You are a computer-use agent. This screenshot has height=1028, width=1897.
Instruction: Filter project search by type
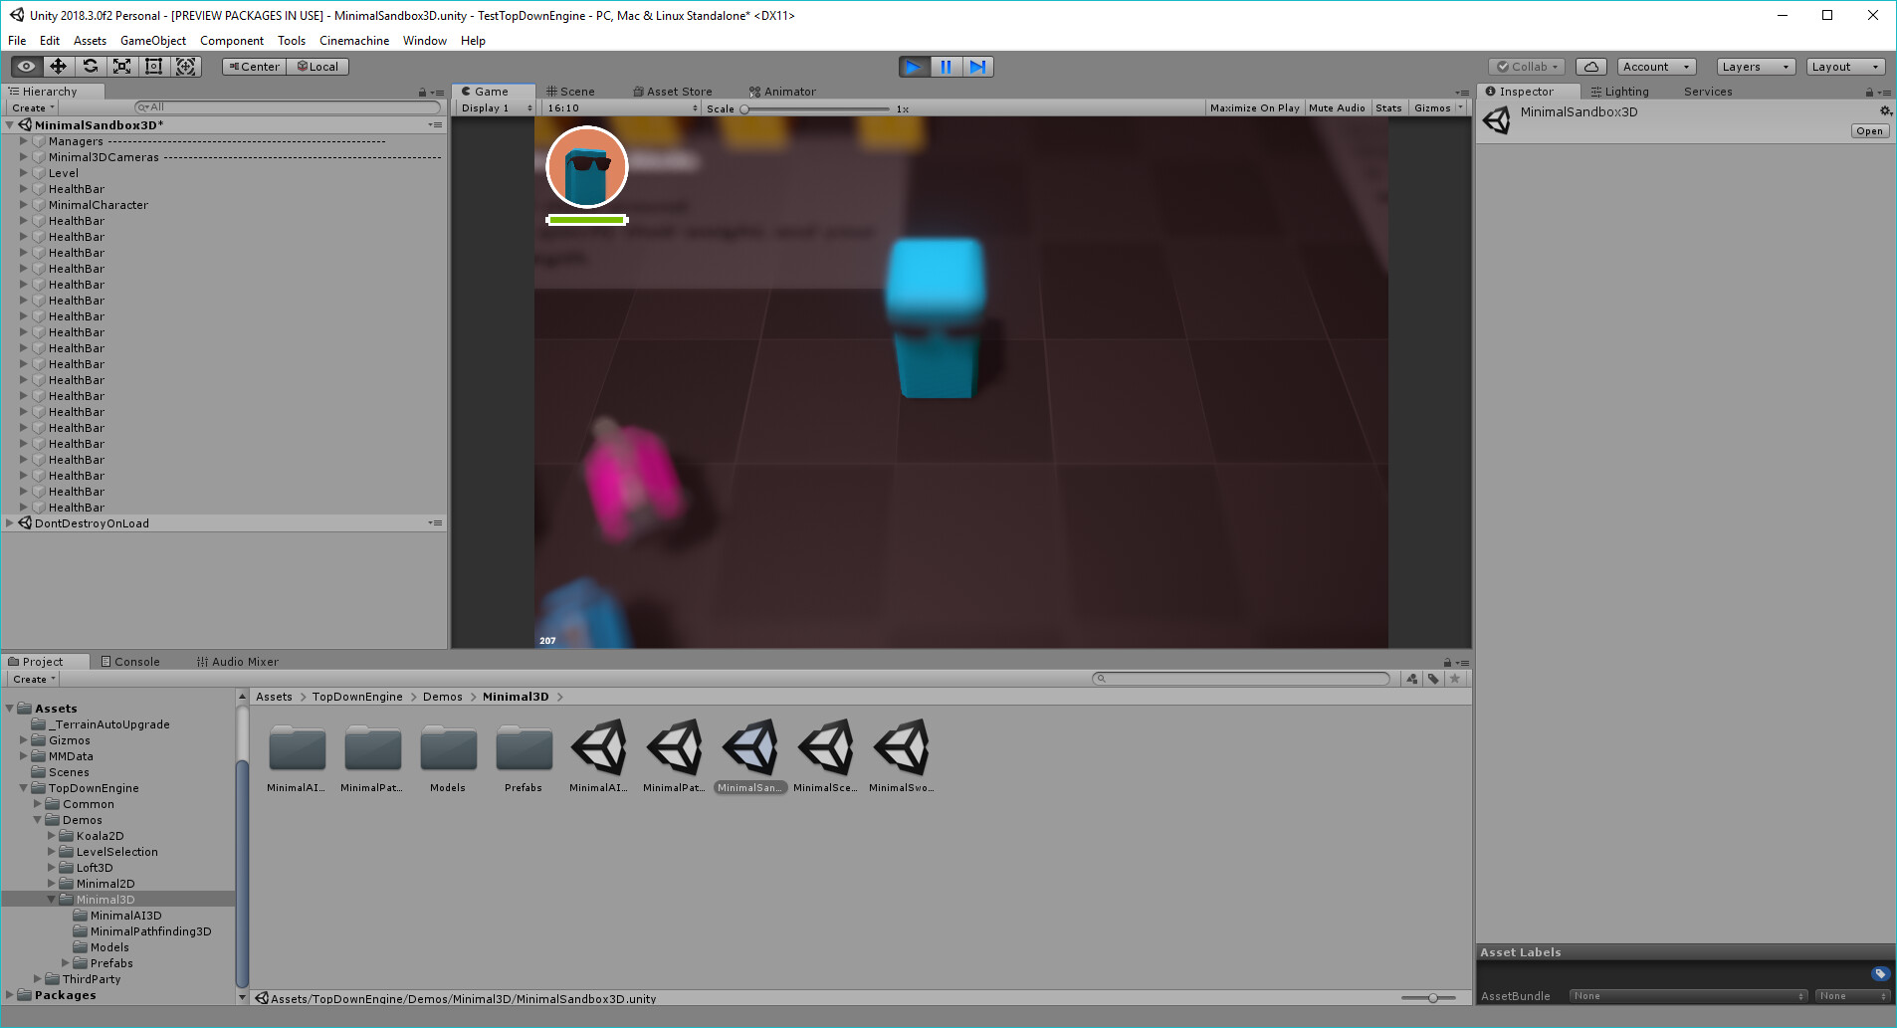(x=1411, y=679)
